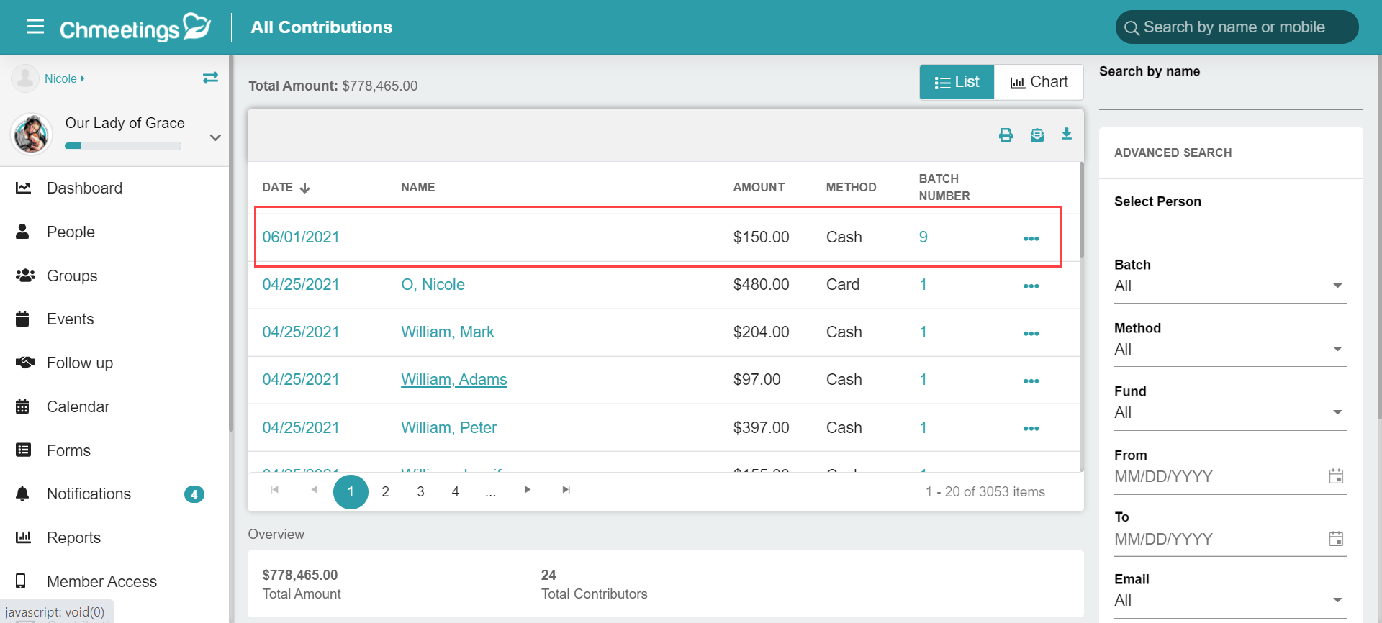This screenshot has width=1382, height=623.
Task: Open the Email dropdown
Action: 1230,601
